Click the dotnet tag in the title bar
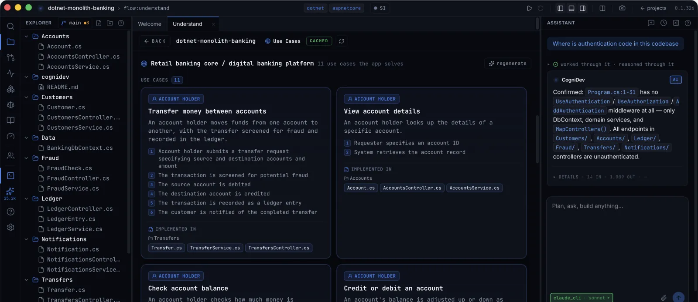This screenshot has width=698, height=302. click(x=315, y=8)
